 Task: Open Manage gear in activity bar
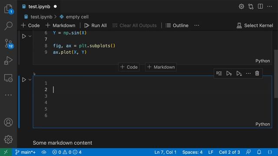pyautogui.click(x=8, y=140)
